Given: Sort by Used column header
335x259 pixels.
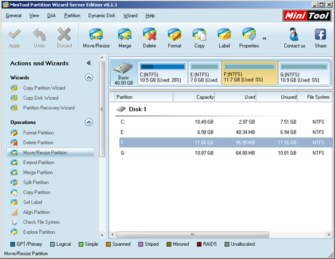Looking at the screenshot, I should pyautogui.click(x=235, y=97).
